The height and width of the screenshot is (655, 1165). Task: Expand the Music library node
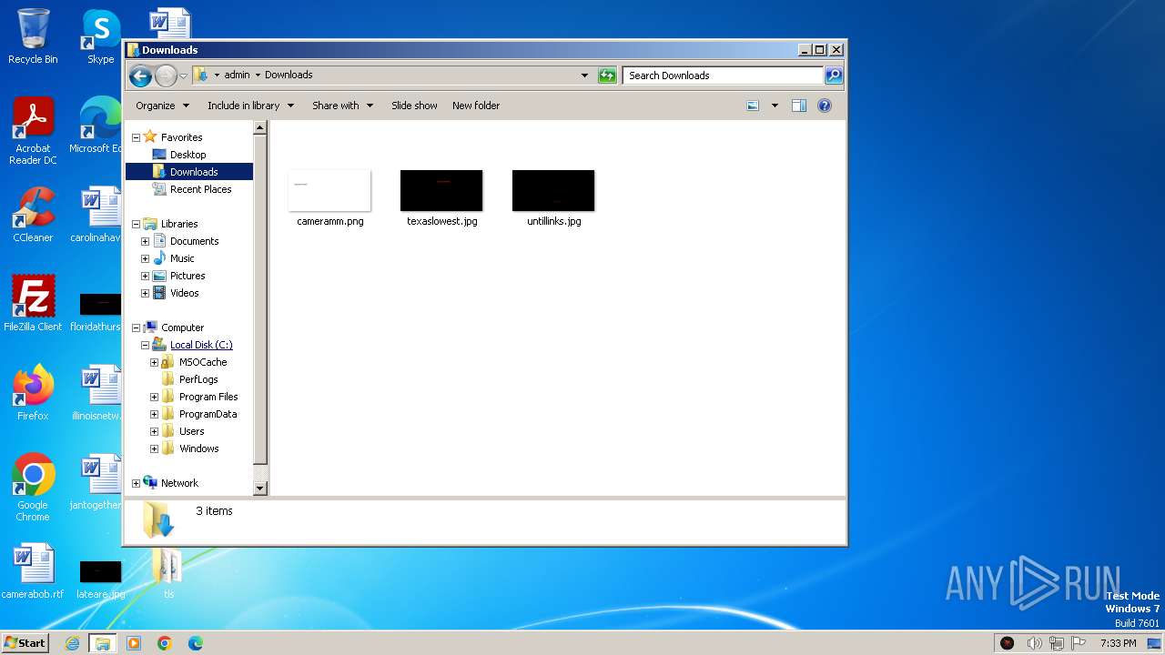point(145,258)
